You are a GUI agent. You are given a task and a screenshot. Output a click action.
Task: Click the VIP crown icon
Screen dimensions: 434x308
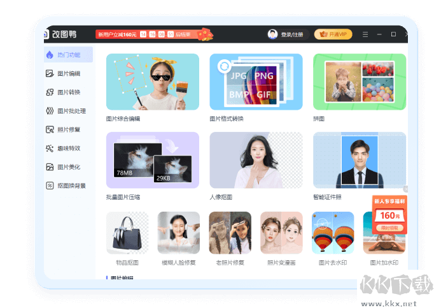click(323, 34)
